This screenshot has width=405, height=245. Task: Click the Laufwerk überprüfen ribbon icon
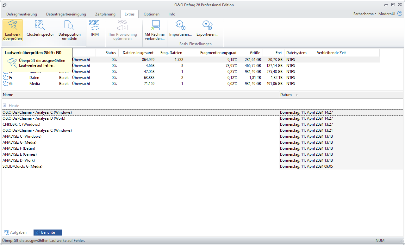tap(13, 30)
